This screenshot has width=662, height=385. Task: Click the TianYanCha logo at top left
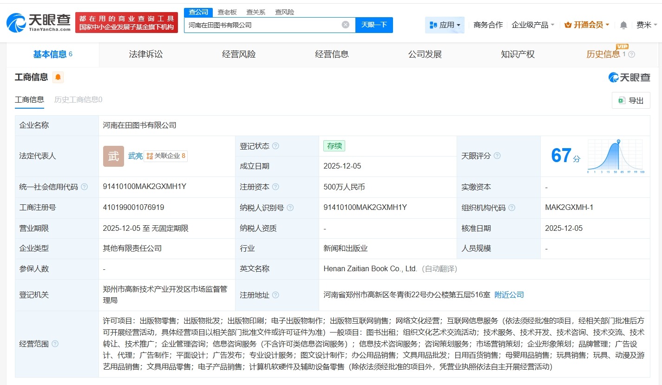click(x=35, y=22)
